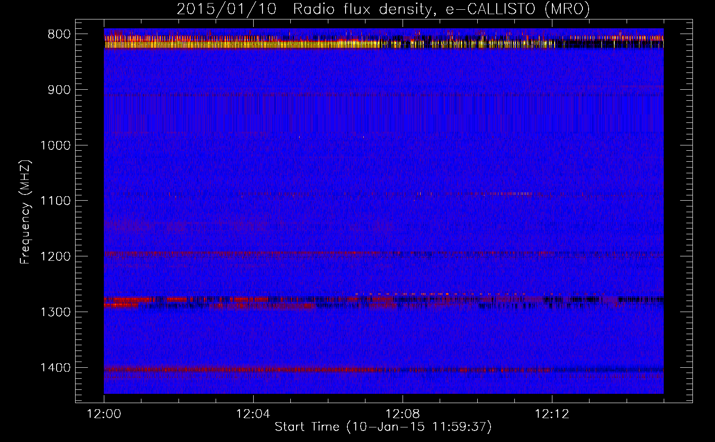Click the 1000 frequency tick label
Image resolution: width=715 pixels, height=442 pixels.
55,145
